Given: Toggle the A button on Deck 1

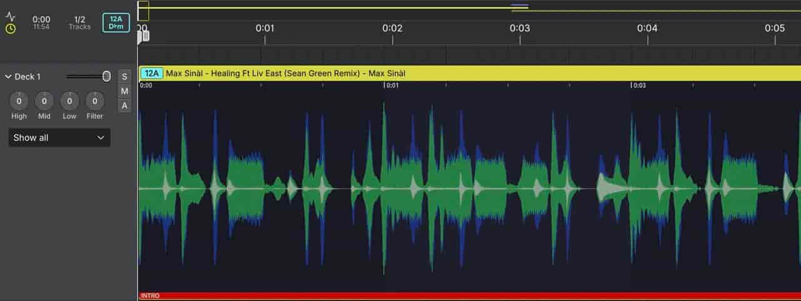Looking at the screenshot, I should pos(125,106).
